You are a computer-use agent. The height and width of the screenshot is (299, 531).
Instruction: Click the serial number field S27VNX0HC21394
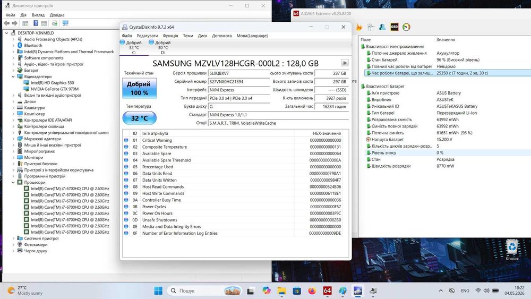pos(239,82)
